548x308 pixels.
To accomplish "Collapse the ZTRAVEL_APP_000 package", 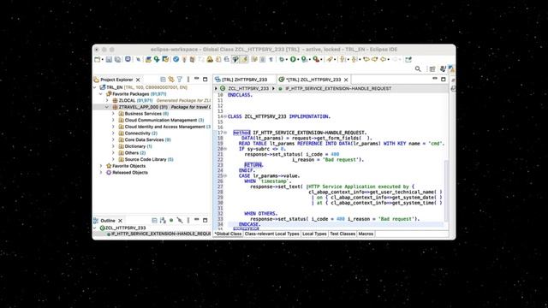I will [107, 107].
